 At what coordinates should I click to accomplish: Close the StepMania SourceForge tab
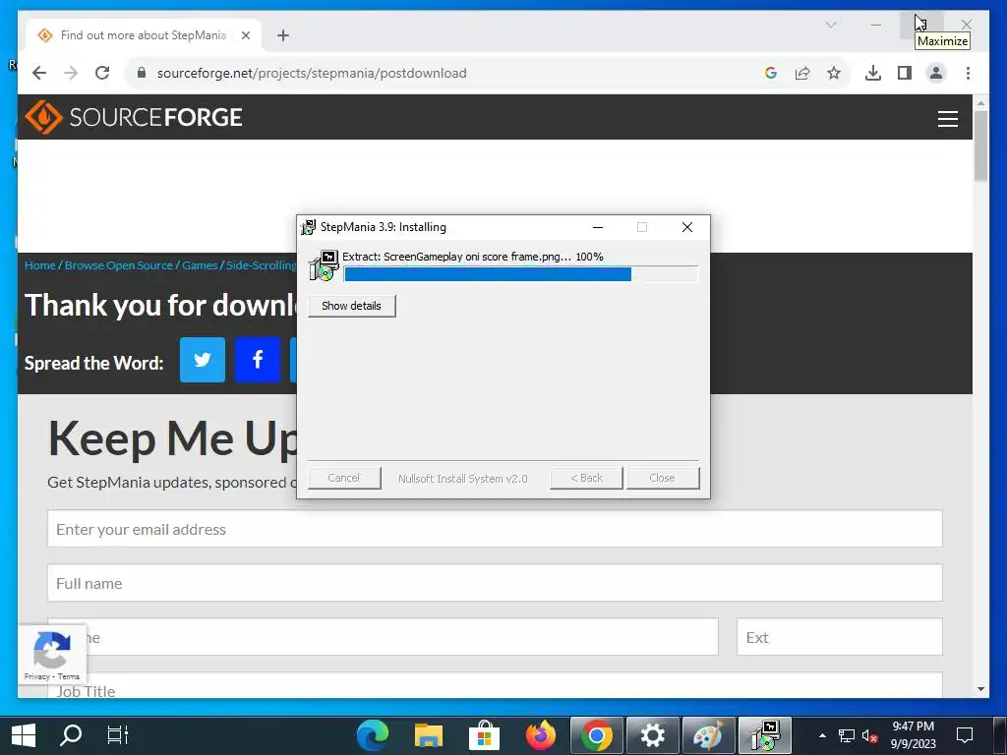(x=245, y=35)
